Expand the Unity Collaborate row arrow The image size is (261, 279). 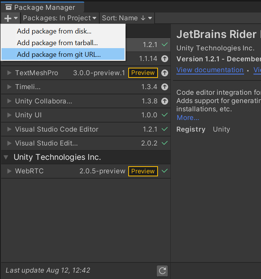[x=9, y=101]
